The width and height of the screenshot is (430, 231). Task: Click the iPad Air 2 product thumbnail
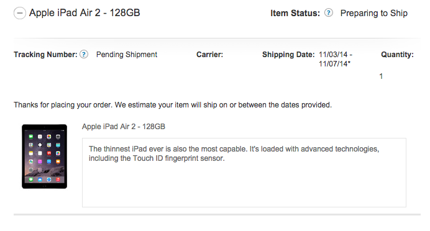tap(44, 156)
